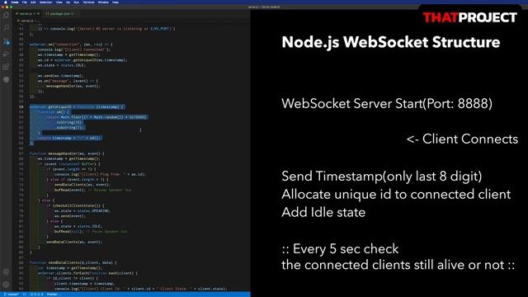528x297 pixels.
Task: Click the master branch status item
Action: (12, 295)
